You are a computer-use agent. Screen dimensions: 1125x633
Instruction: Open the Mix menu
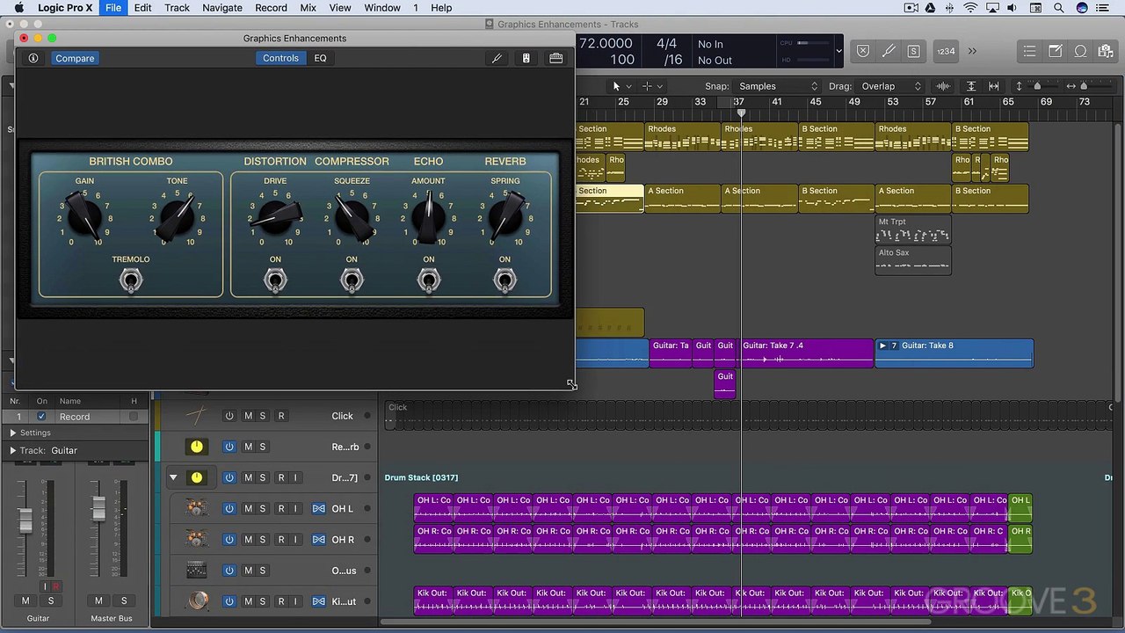pos(308,8)
